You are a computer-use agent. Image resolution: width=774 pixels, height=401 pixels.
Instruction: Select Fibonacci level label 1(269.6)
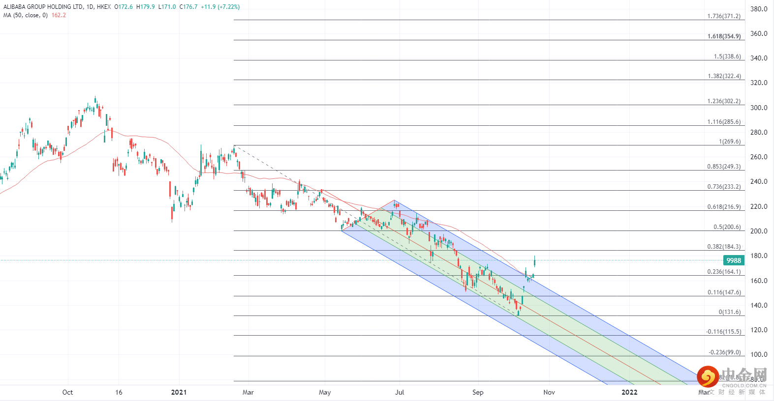(730, 142)
